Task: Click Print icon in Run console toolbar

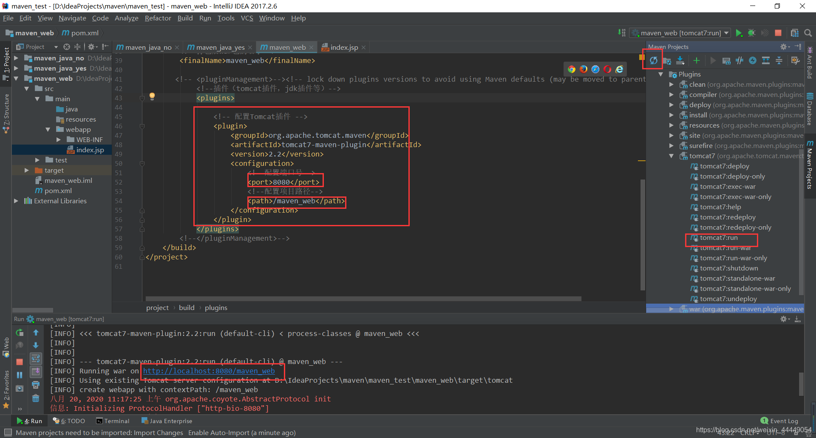Action: pyautogui.click(x=36, y=385)
